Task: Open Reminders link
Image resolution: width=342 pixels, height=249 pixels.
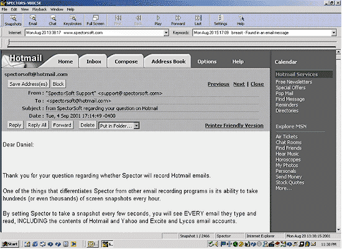Action: tap(287, 105)
